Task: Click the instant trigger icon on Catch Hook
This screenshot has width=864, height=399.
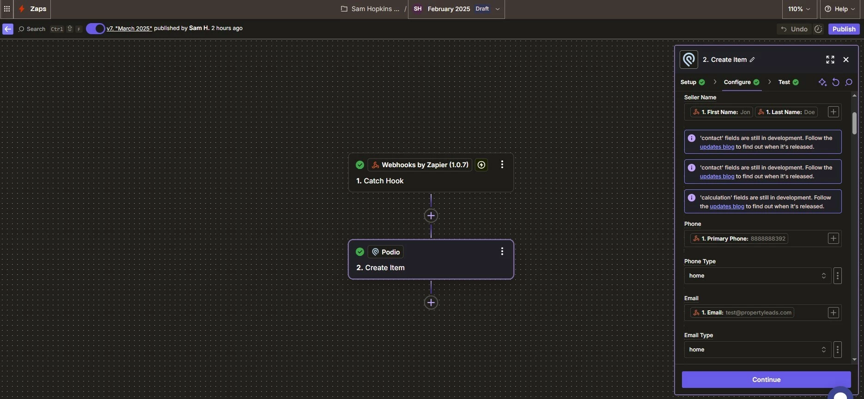Action: (x=481, y=165)
